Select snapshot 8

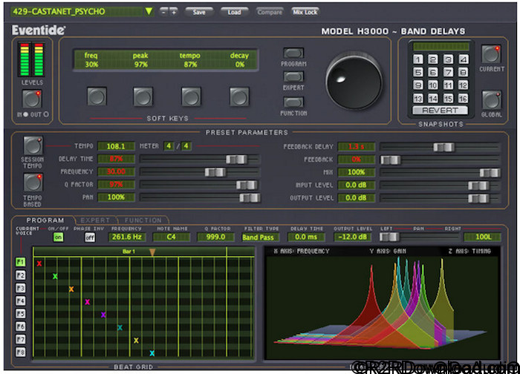click(x=464, y=72)
